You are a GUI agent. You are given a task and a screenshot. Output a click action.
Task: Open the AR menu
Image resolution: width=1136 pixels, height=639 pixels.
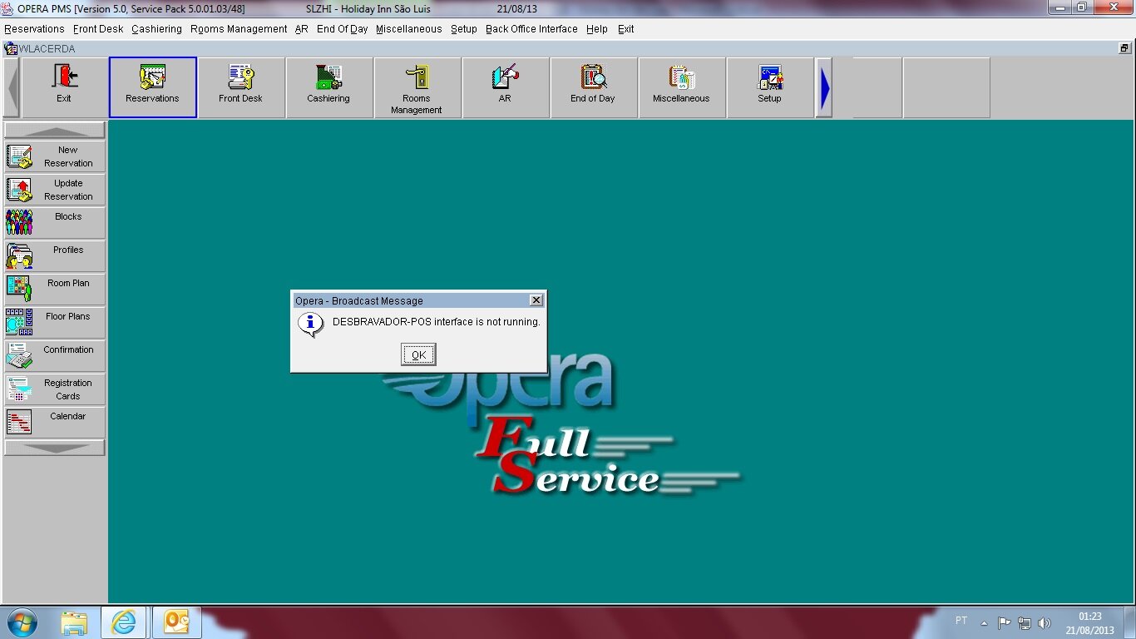(x=302, y=29)
